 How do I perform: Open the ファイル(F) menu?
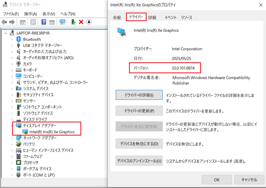(11, 14)
